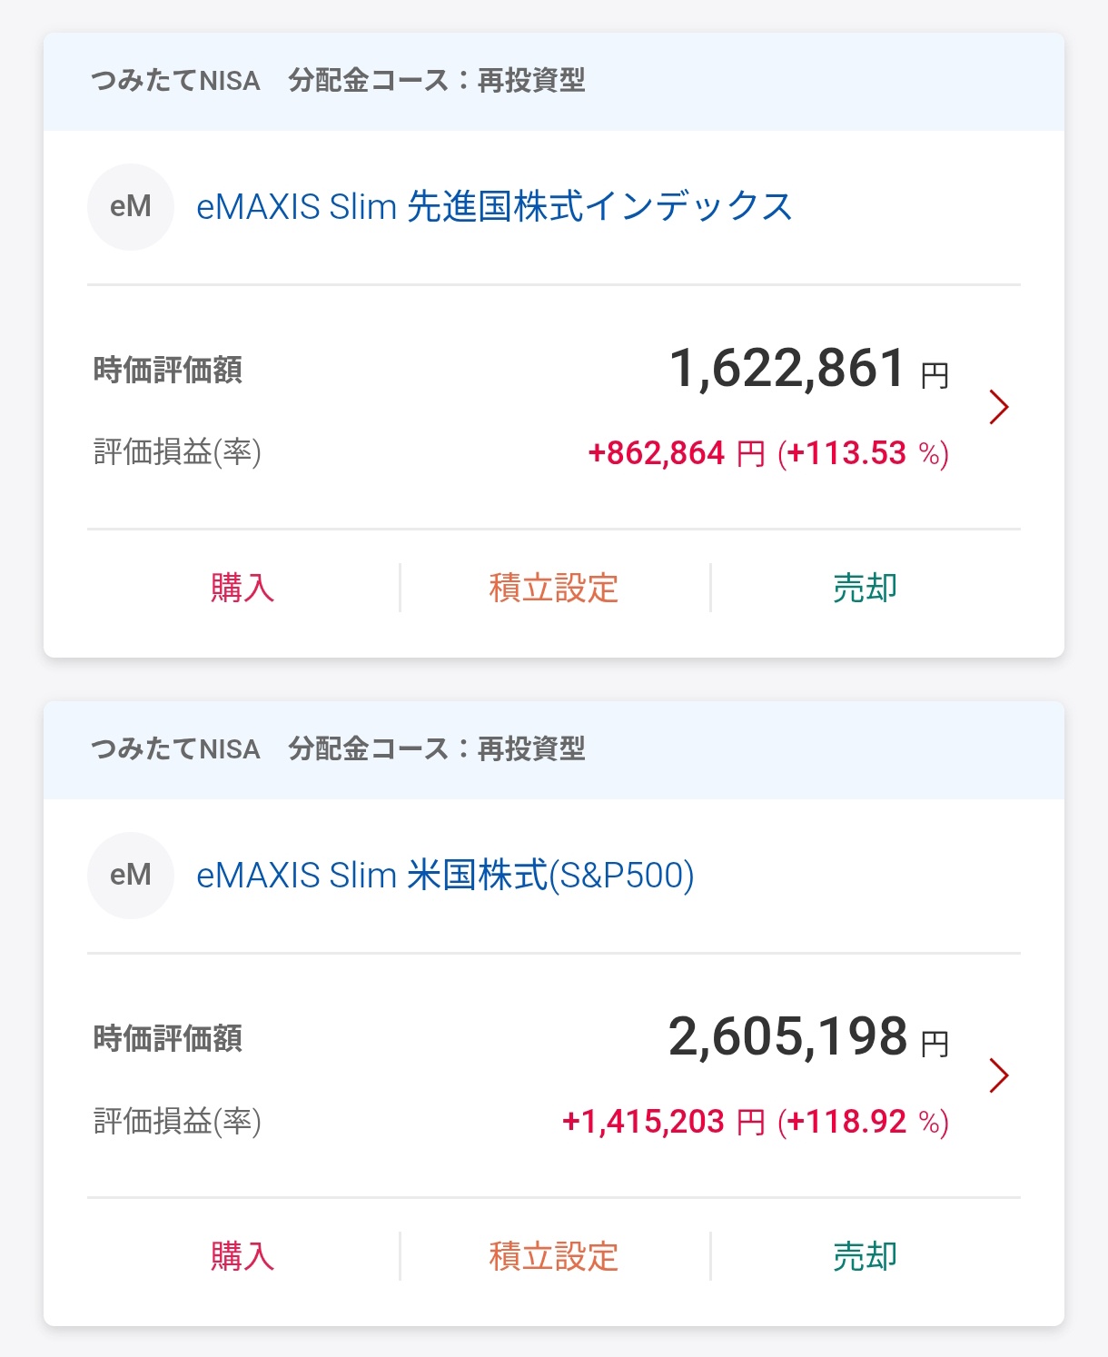
Task: Click the +862,864 円 profit figure
Action: coord(677,453)
